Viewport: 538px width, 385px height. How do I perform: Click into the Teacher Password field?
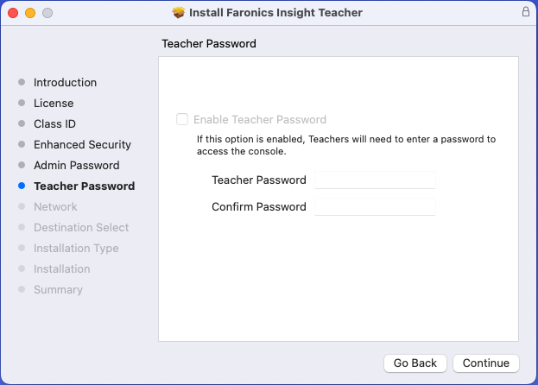click(375, 180)
